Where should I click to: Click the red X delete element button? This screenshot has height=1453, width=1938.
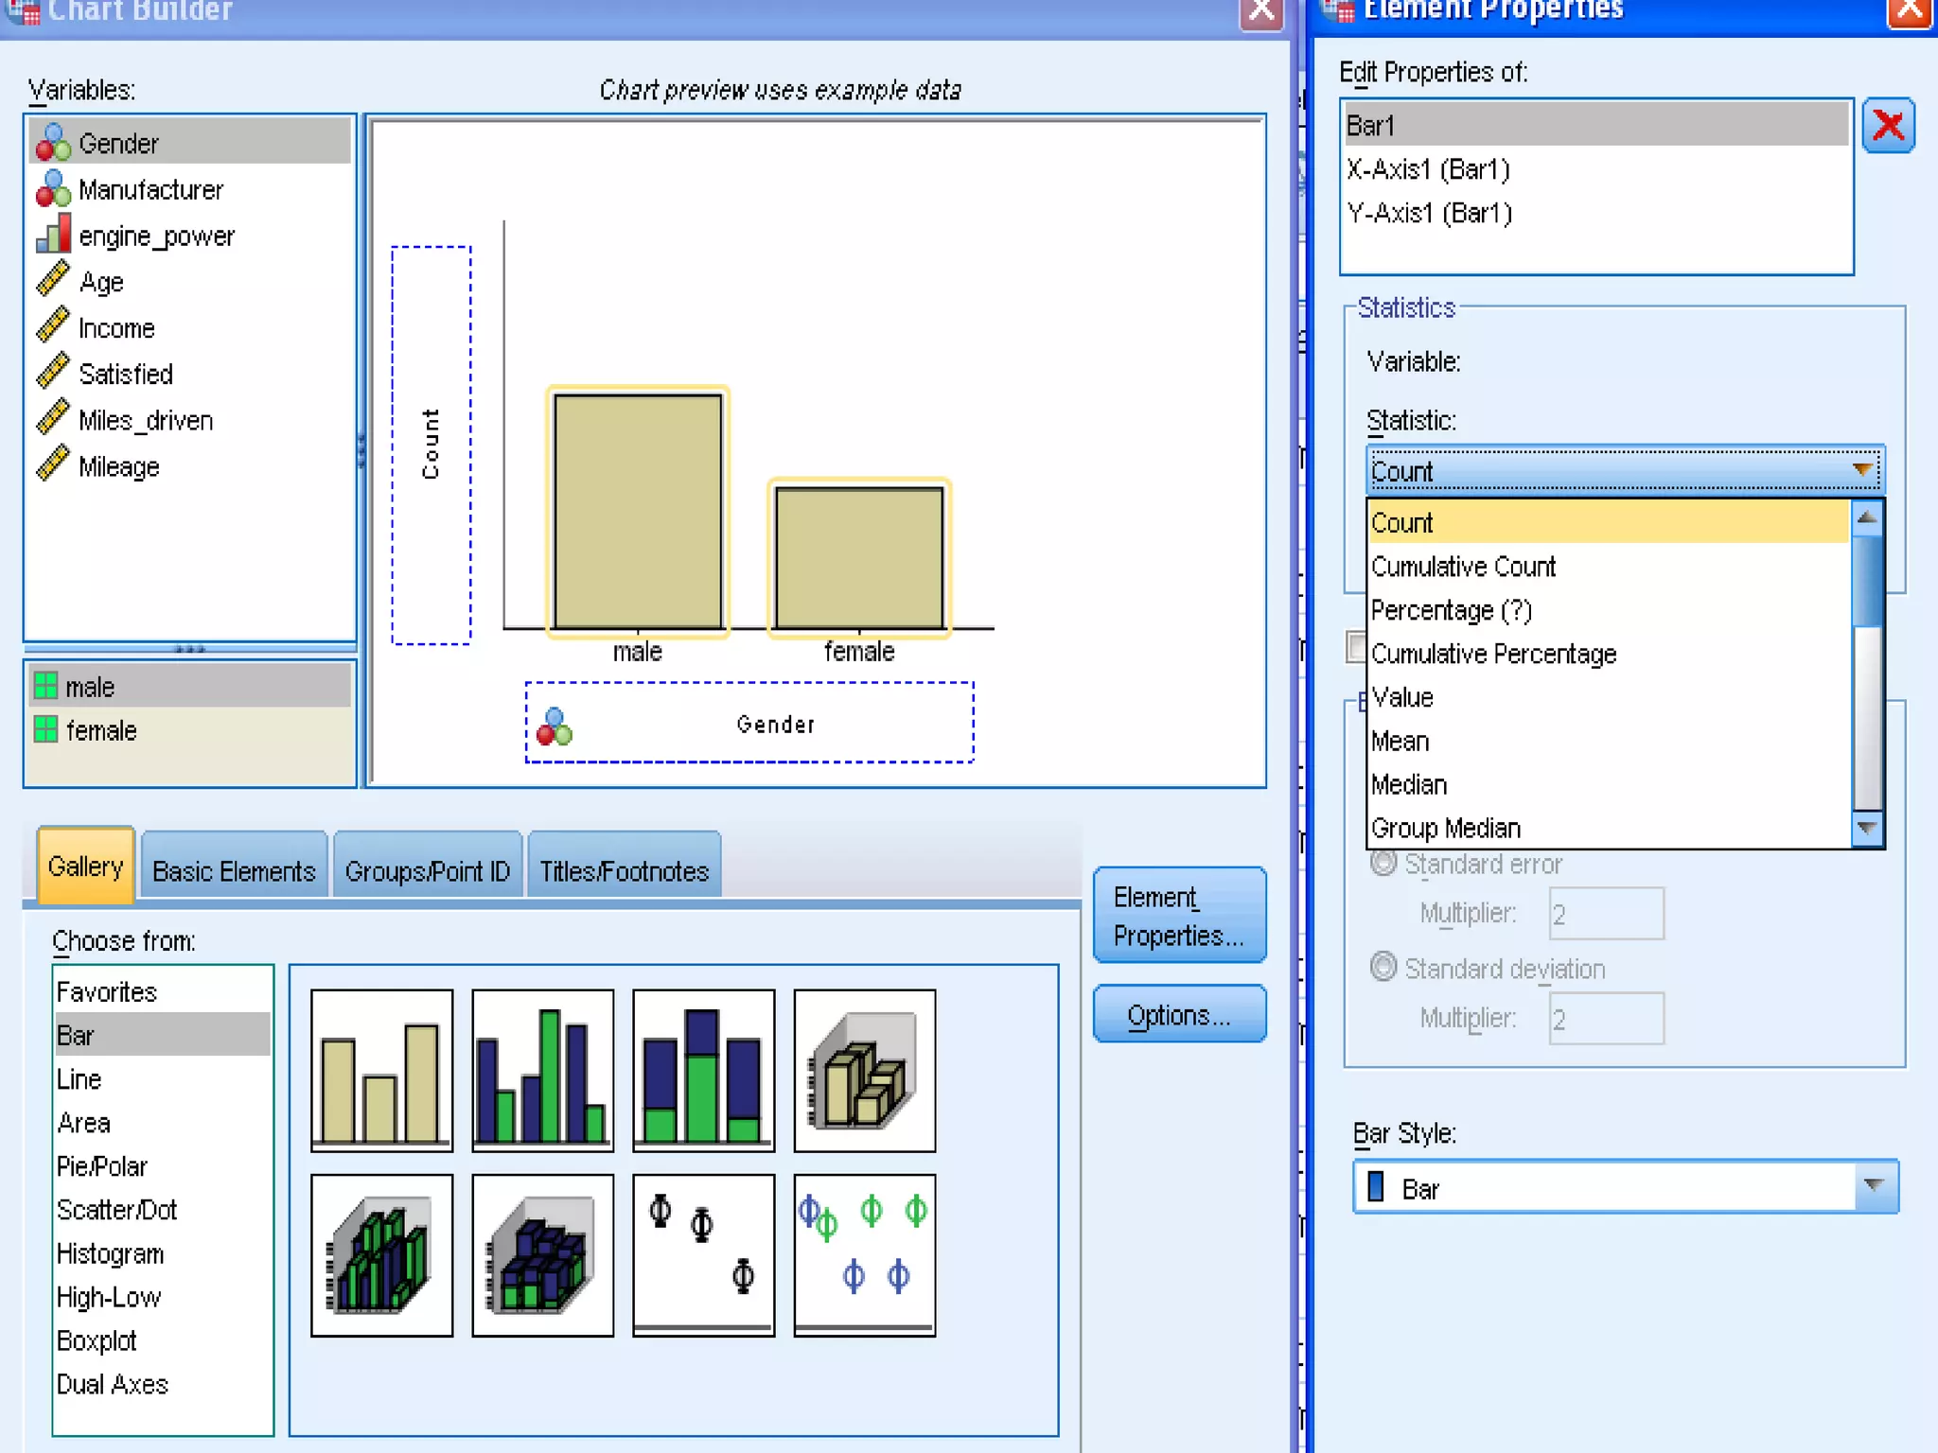coord(1888,126)
